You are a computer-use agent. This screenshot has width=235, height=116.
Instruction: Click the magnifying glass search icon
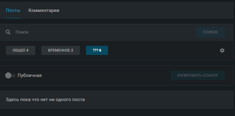tap(8, 32)
